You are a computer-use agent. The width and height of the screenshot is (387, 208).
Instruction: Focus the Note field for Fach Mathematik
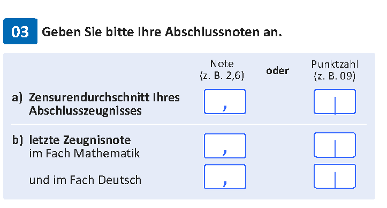(225, 146)
